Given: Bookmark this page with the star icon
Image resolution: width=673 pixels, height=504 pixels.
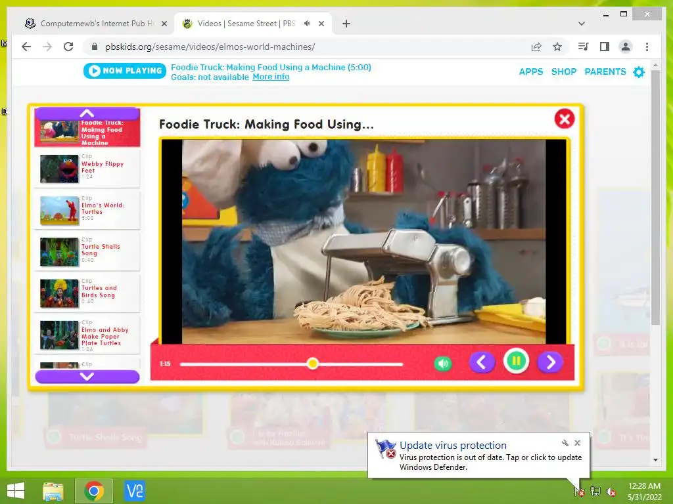Looking at the screenshot, I should 557,47.
